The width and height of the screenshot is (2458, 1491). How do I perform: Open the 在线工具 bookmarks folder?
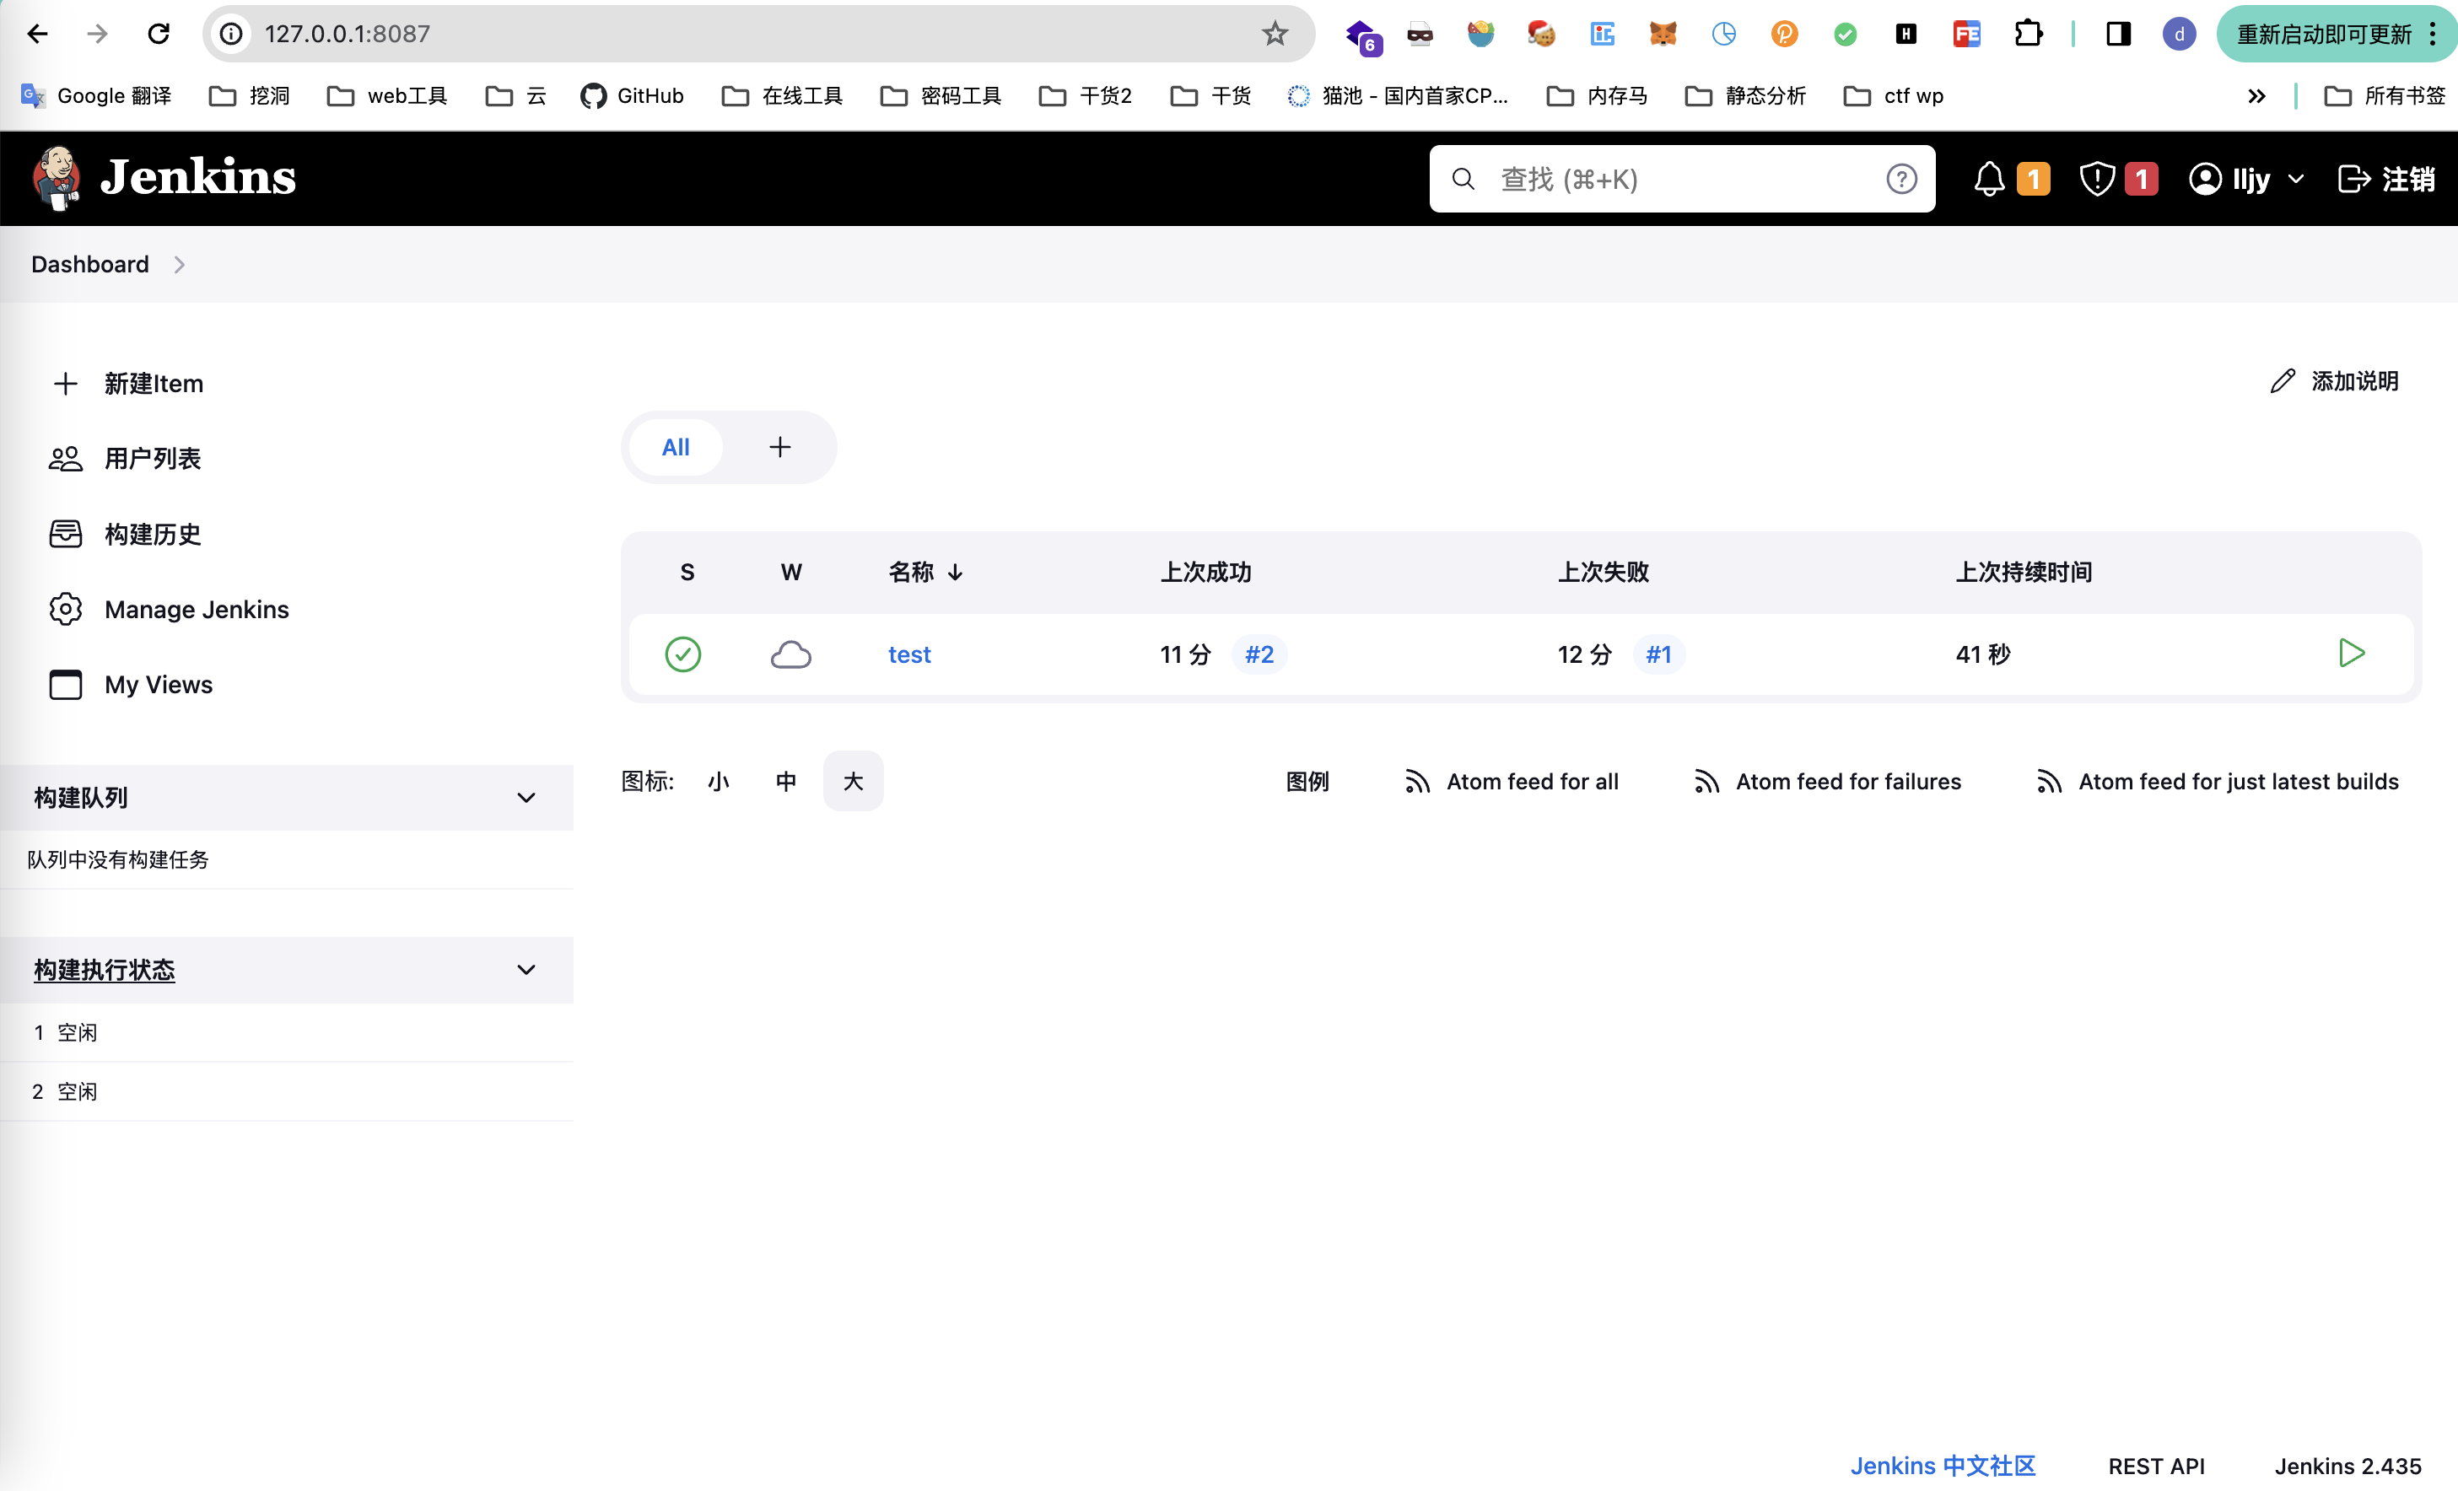coord(782,96)
